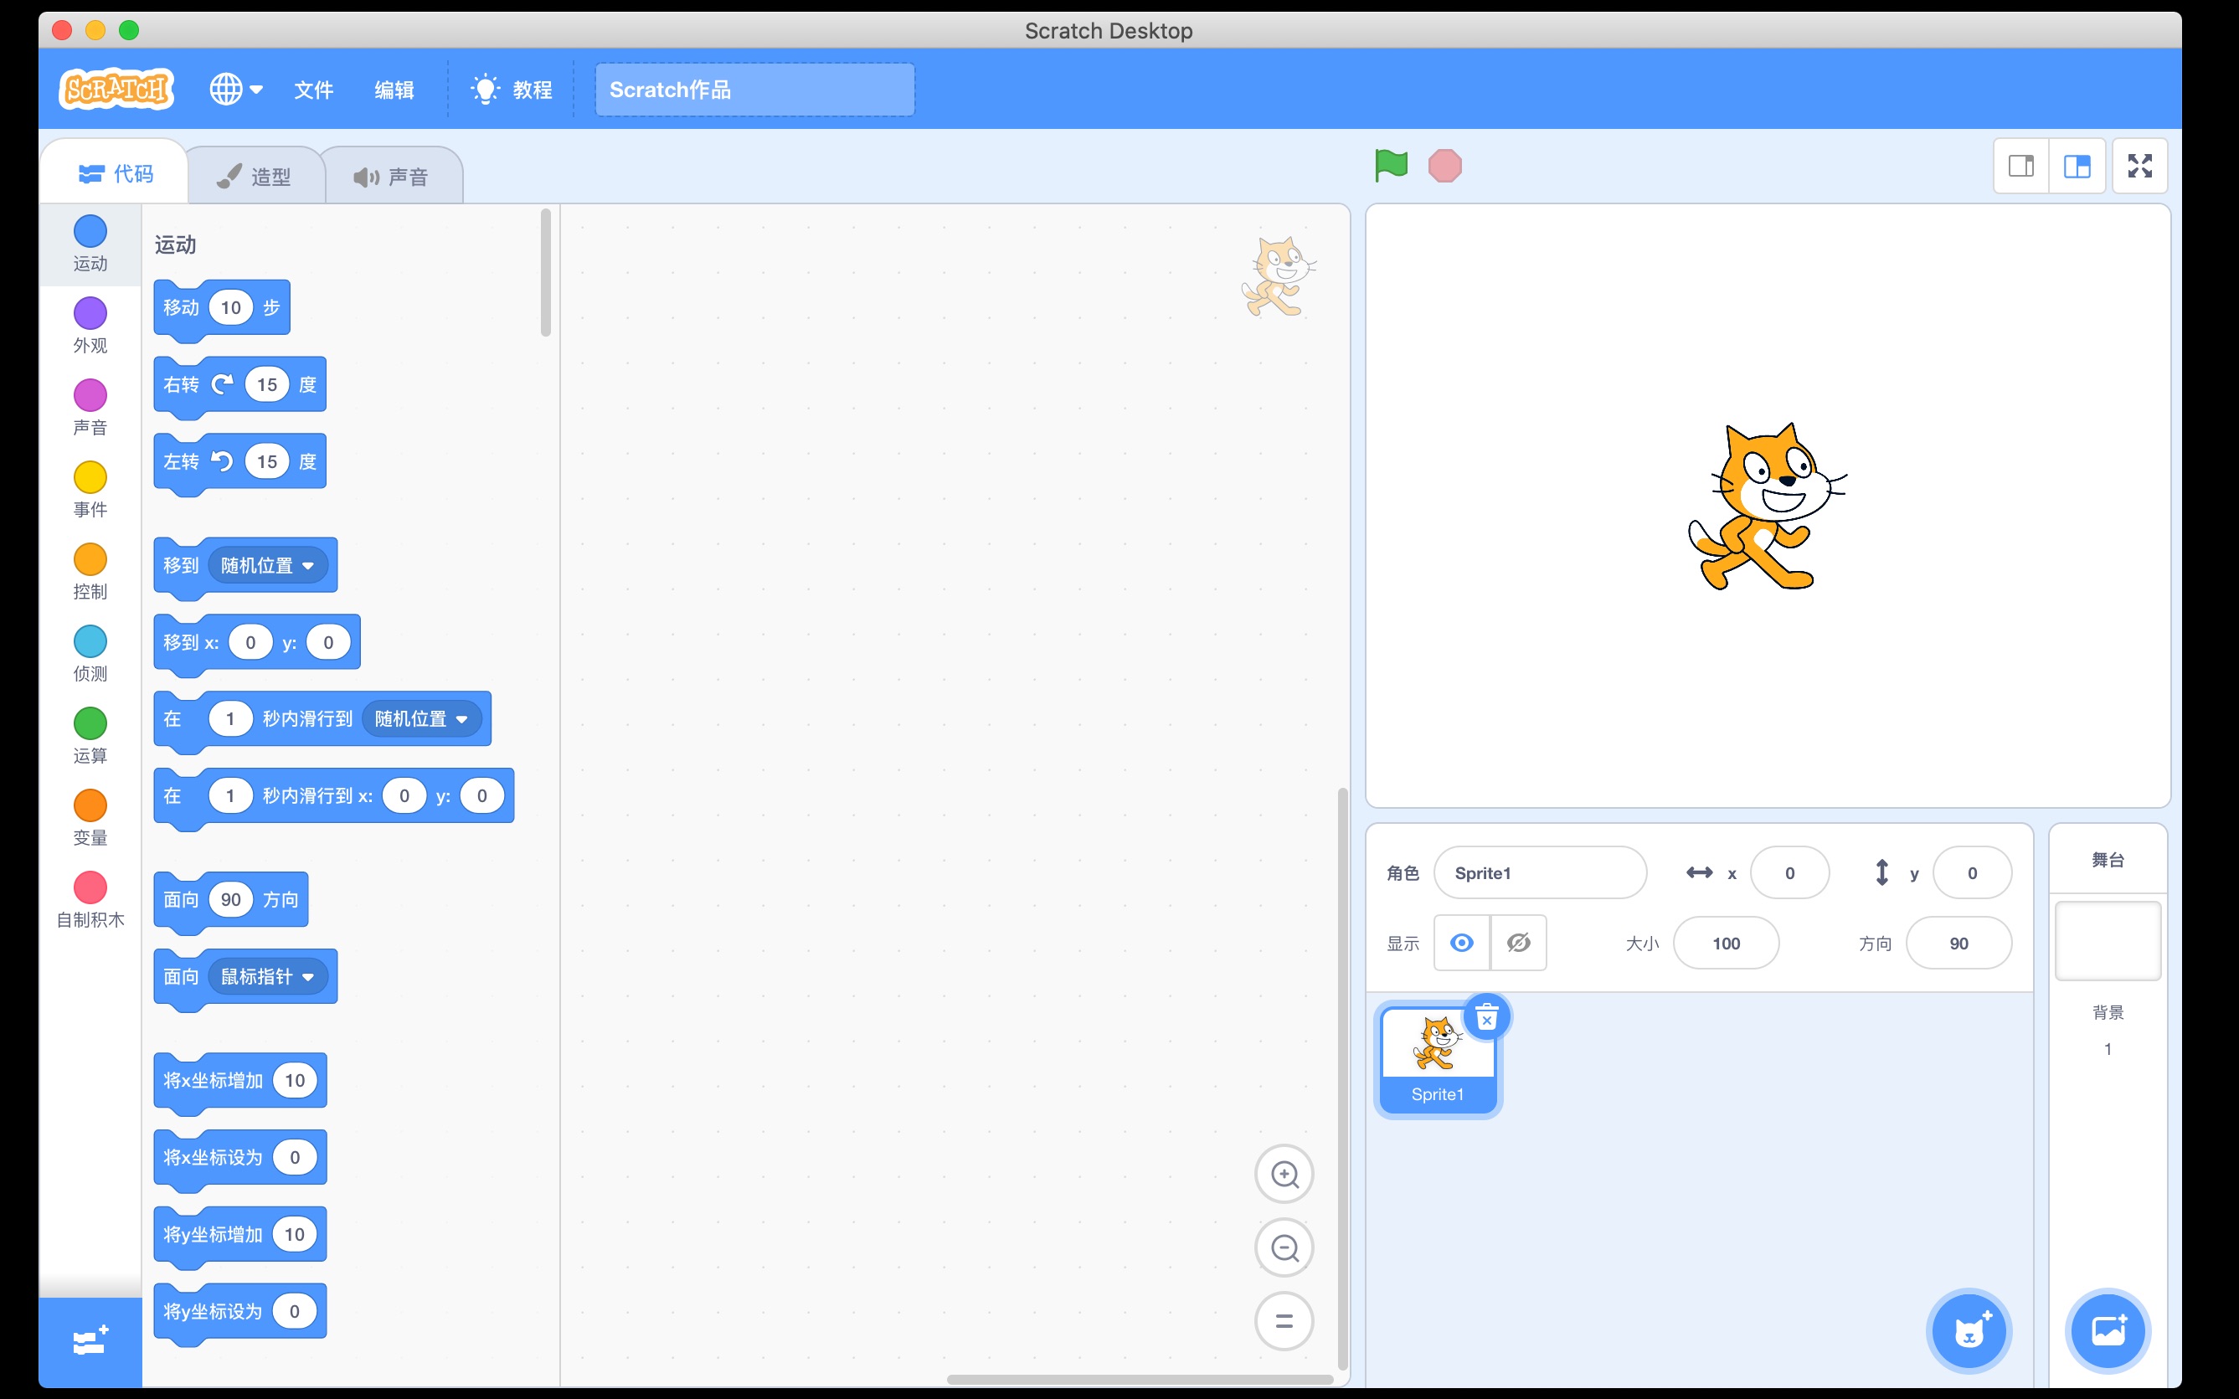Screen dimensions: 2239x1399
Task: Open the add extension button
Action: 90,1340
